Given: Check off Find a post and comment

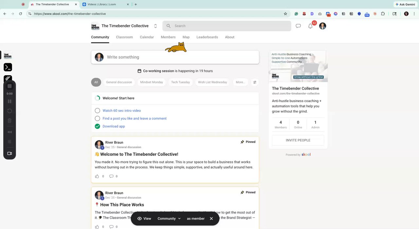Looking at the screenshot, I should [97, 118].
